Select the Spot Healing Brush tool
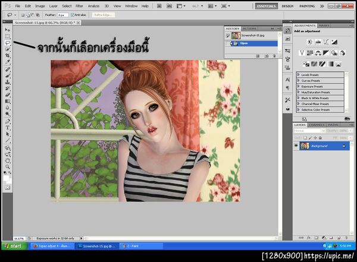 8,69
